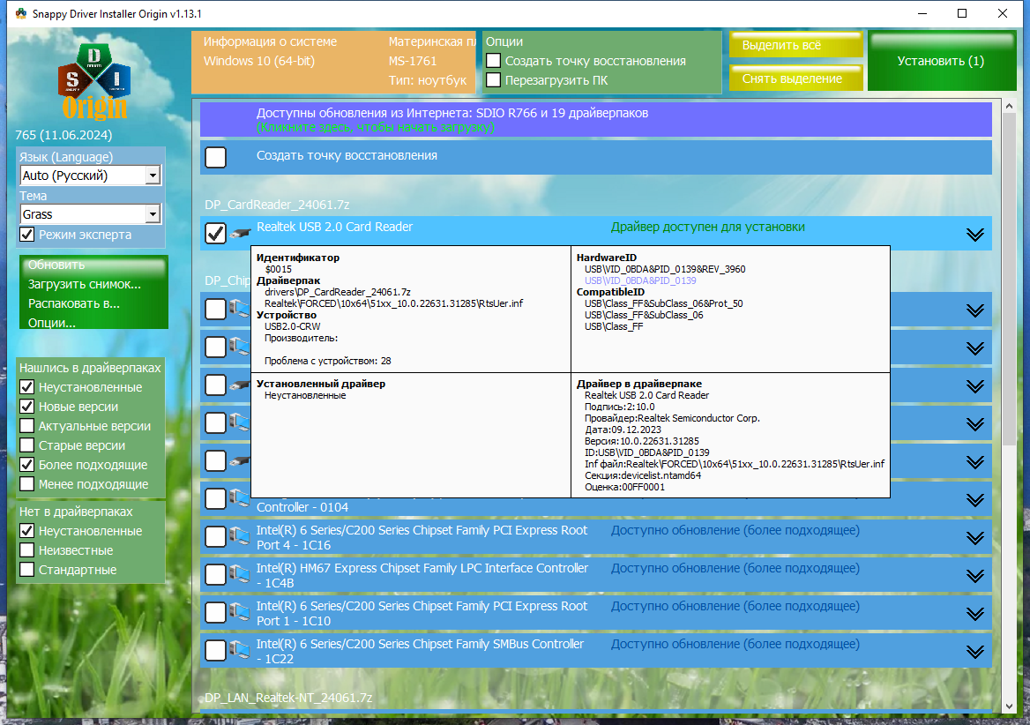1030x725 pixels.
Task: Toggle Неустановленные under Нашлись в драйверпаках
Action: (x=27, y=387)
